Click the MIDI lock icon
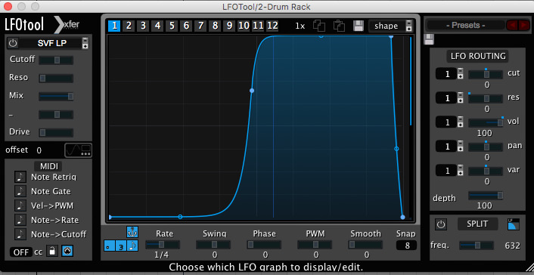The height and width of the screenshot is (275, 534). tap(51, 251)
